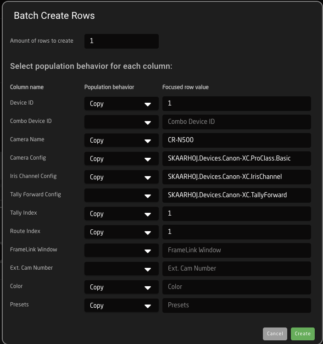The image size is (323, 344).
Task: Edit Route Index value field
Action: (x=237, y=232)
